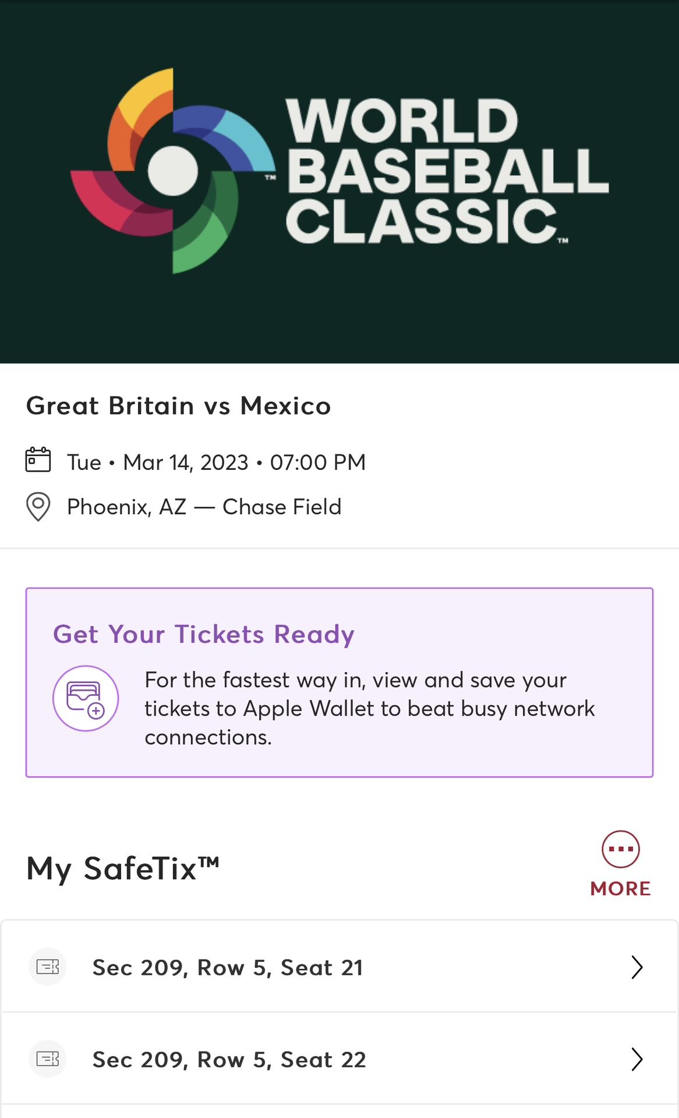Open the three-dot MORE options icon
Viewport: 679px width, 1118px height.
pos(620,849)
